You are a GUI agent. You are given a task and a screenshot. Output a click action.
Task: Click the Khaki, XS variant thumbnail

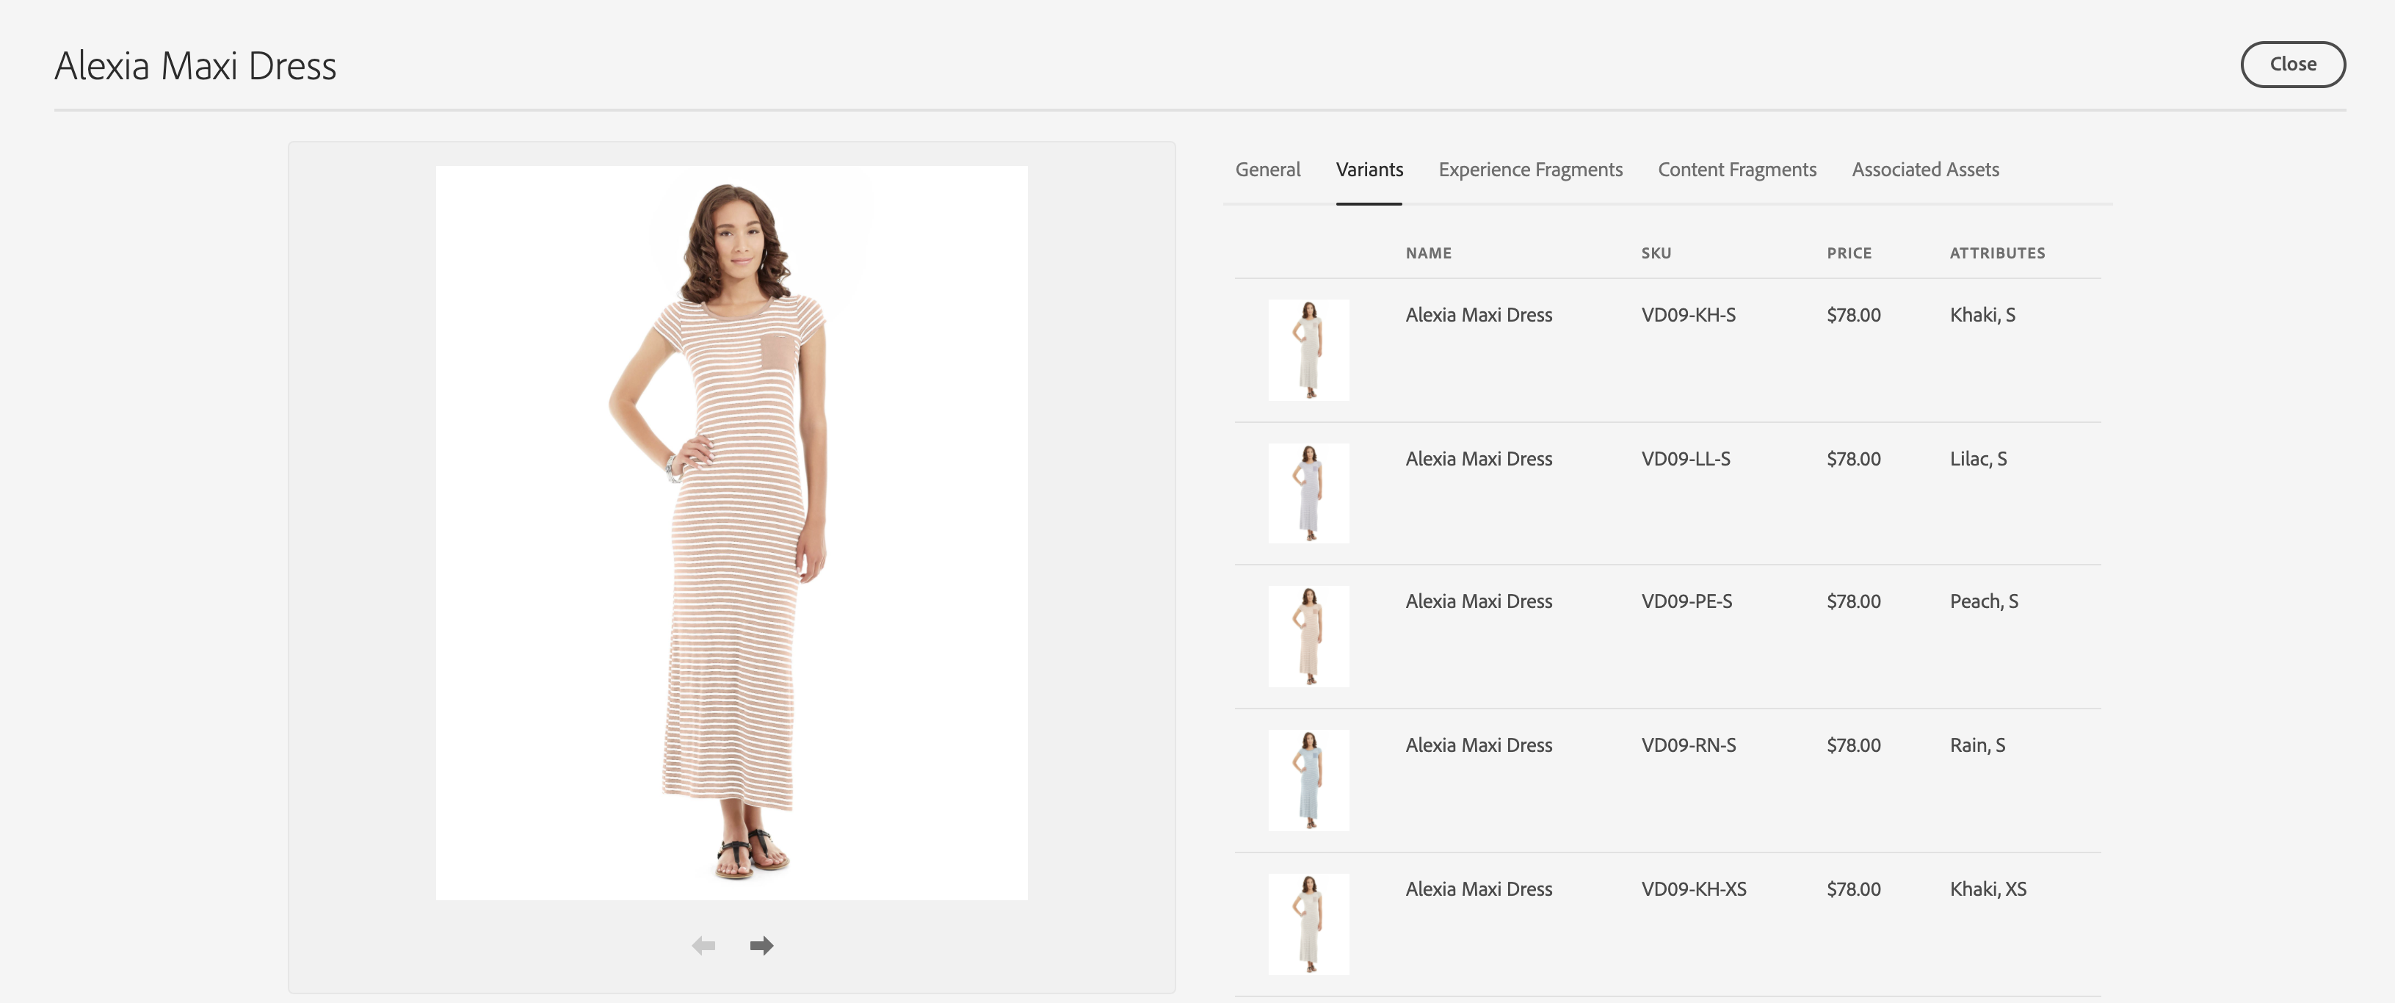point(1308,923)
